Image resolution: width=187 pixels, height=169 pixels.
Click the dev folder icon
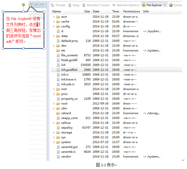click(58, 46)
